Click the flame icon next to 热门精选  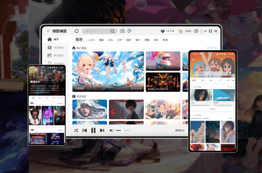74,48
